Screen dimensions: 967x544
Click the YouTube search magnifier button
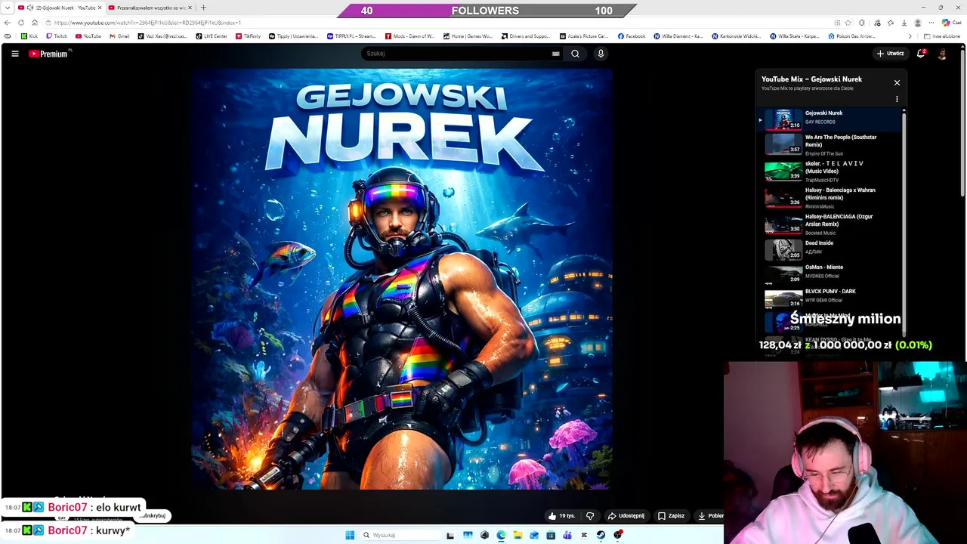click(575, 54)
